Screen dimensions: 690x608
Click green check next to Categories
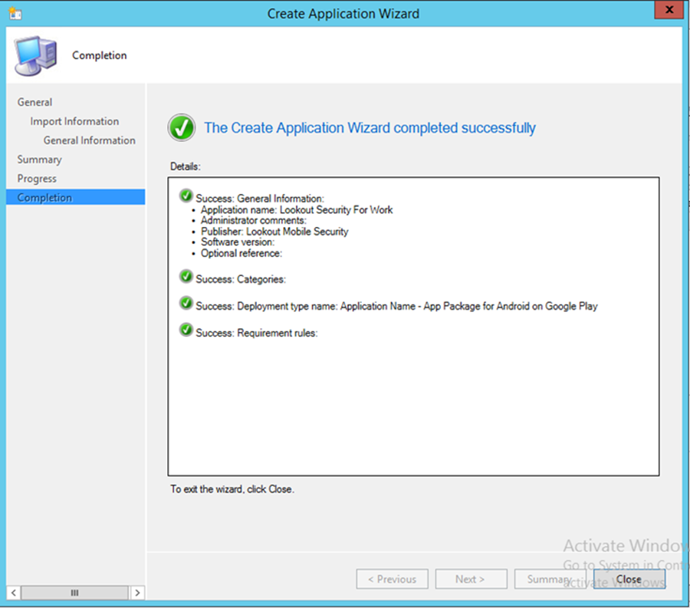(x=186, y=276)
